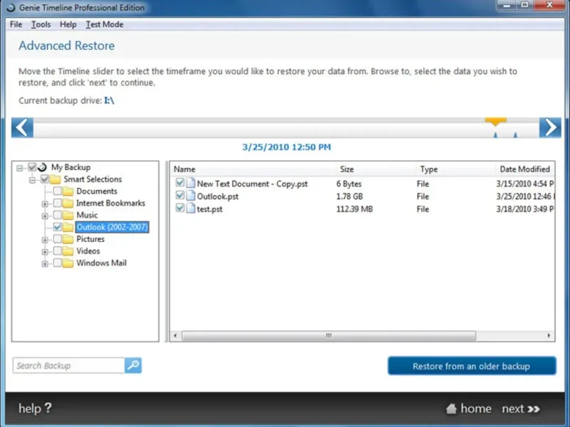Screen dimensions: 570x427
Task: Sort files by the Size column
Action: tap(375, 169)
